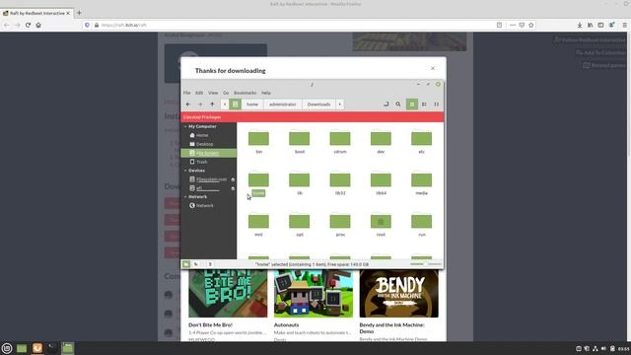Select File System in the sidebar
The width and height of the screenshot is (631, 355).
[x=208, y=153]
